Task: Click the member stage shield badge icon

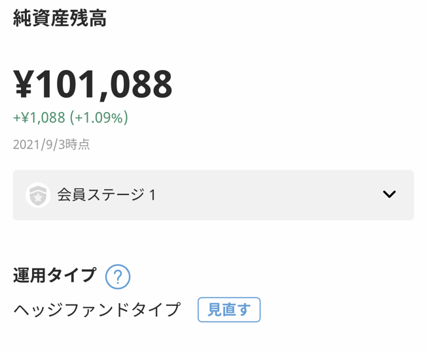Action: (38, 195)
